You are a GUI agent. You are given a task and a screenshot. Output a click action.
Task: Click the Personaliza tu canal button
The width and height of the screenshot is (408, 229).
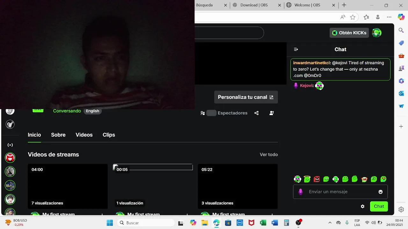coord(246,97)
